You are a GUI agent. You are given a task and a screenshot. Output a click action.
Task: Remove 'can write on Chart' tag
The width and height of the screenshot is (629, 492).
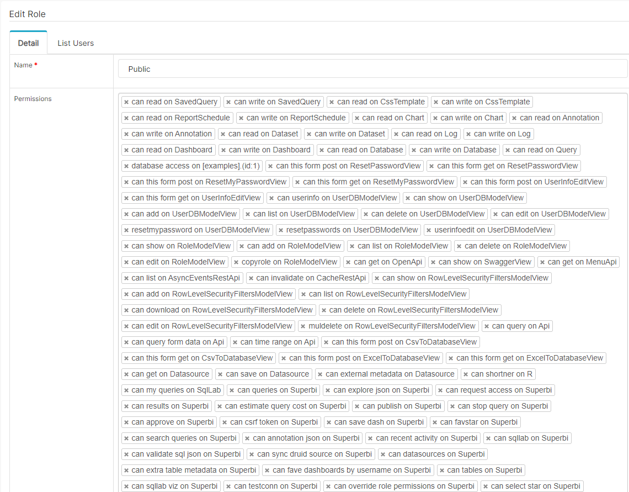435,118
